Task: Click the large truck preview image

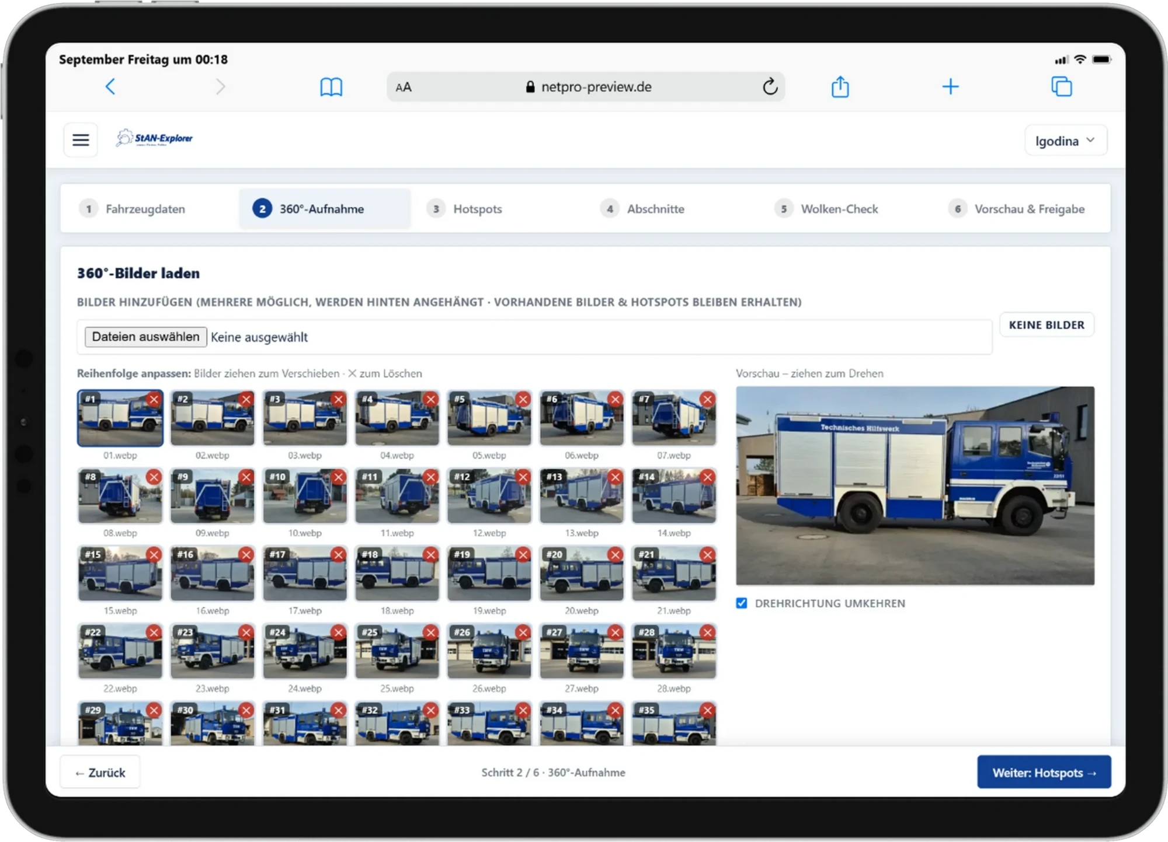Action: pyautogui.click(x=915, y=485)
